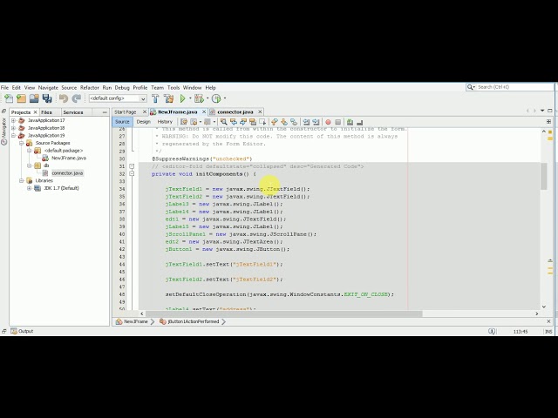
Task: Click the editor horizontal scrollbar thumb
Action: coord(283,313)
